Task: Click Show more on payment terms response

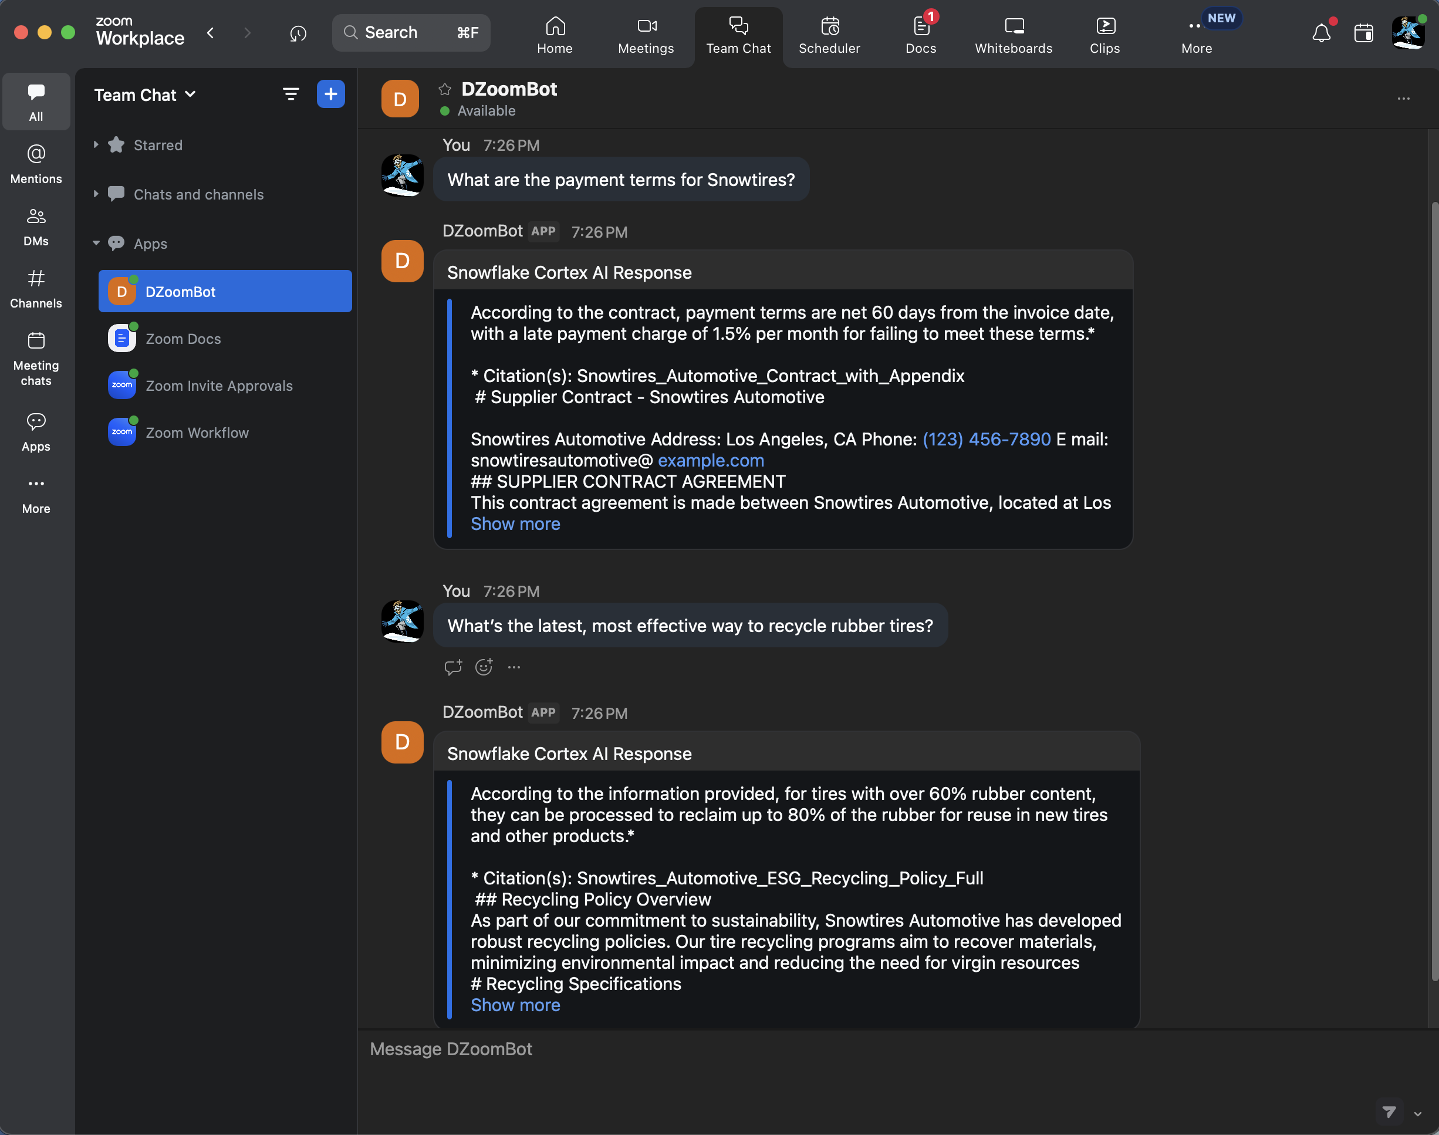Action: coord(515,523)
